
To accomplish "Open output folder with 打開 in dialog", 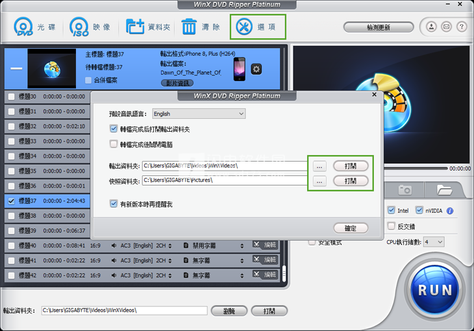I will pos(351,166).
